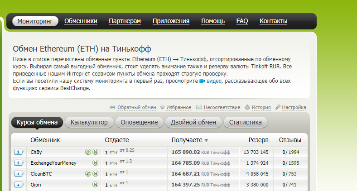Open reviews 0/1595 for ExchangeYourMoney

coord(291,163)
